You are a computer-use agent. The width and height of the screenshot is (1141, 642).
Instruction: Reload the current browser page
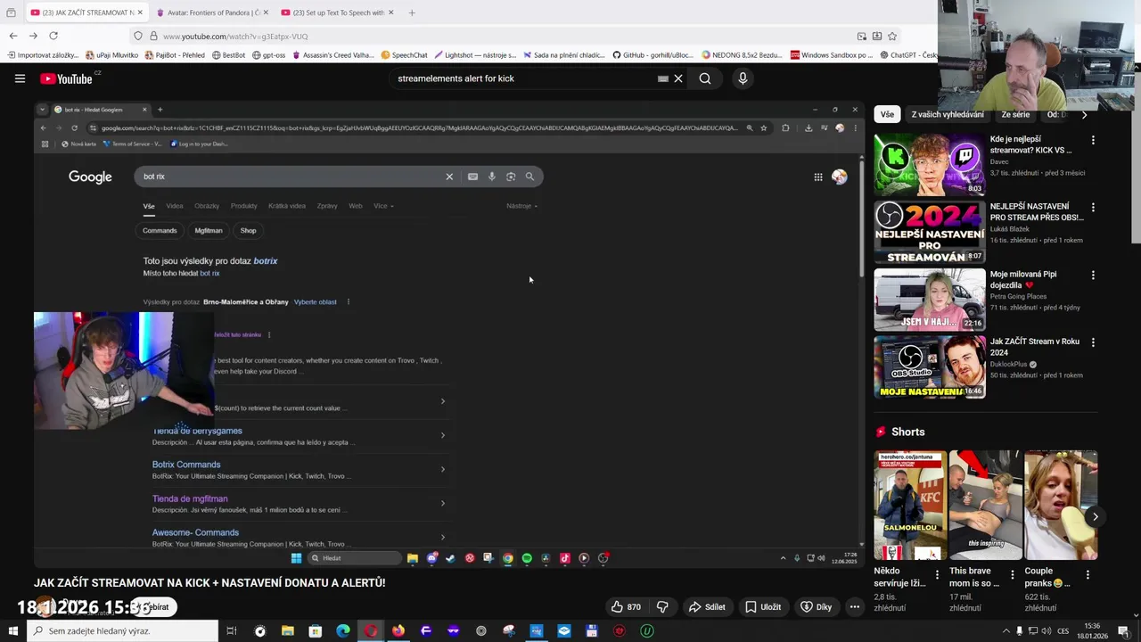pyautogui.click(x=53, y=36)
